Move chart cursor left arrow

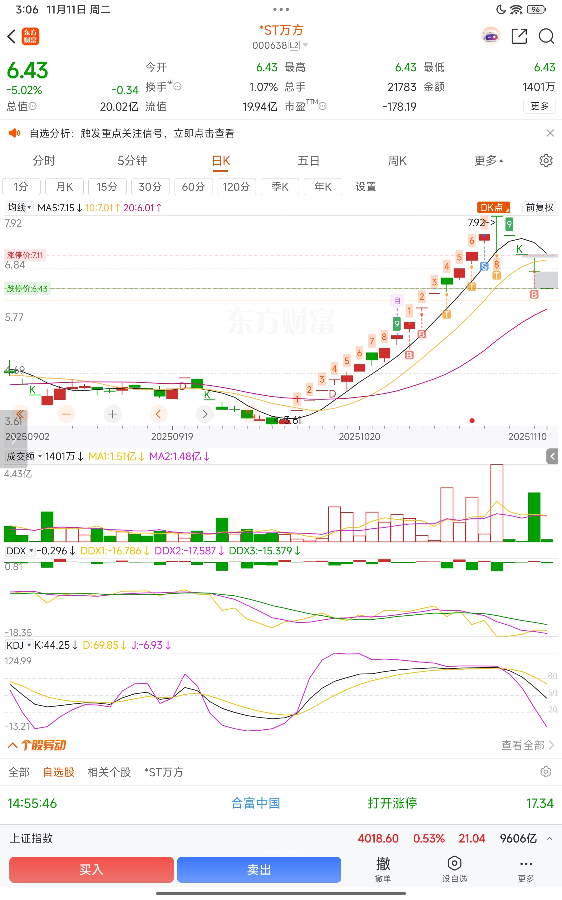[158, 414]
